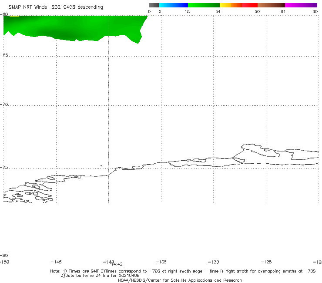Click the latitude label '-65'
322x283 pixels.
click(x=4, y=55)
